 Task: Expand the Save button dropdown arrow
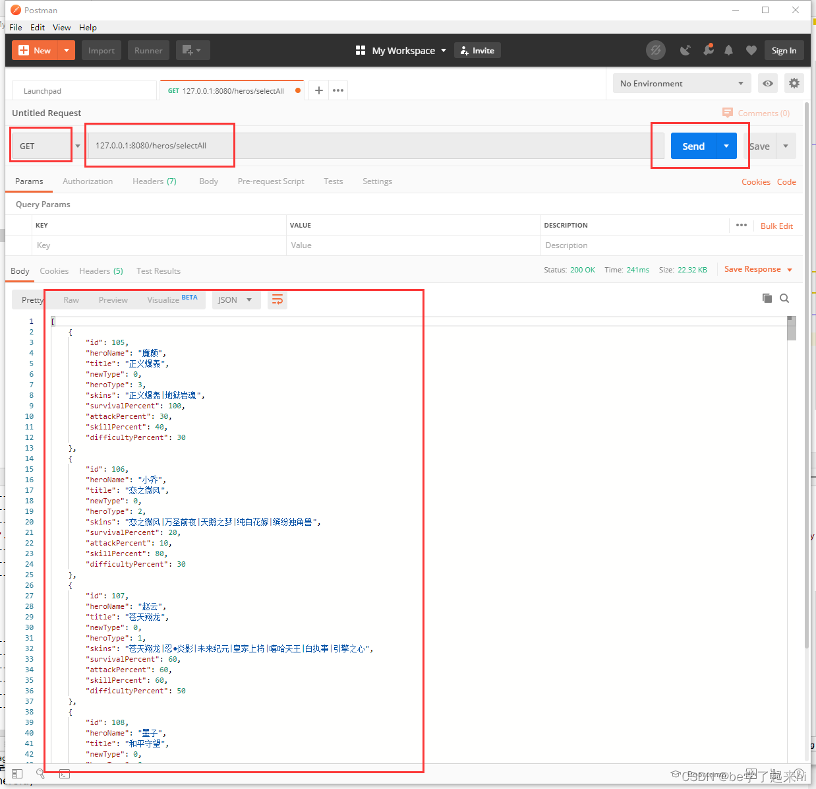786,146
